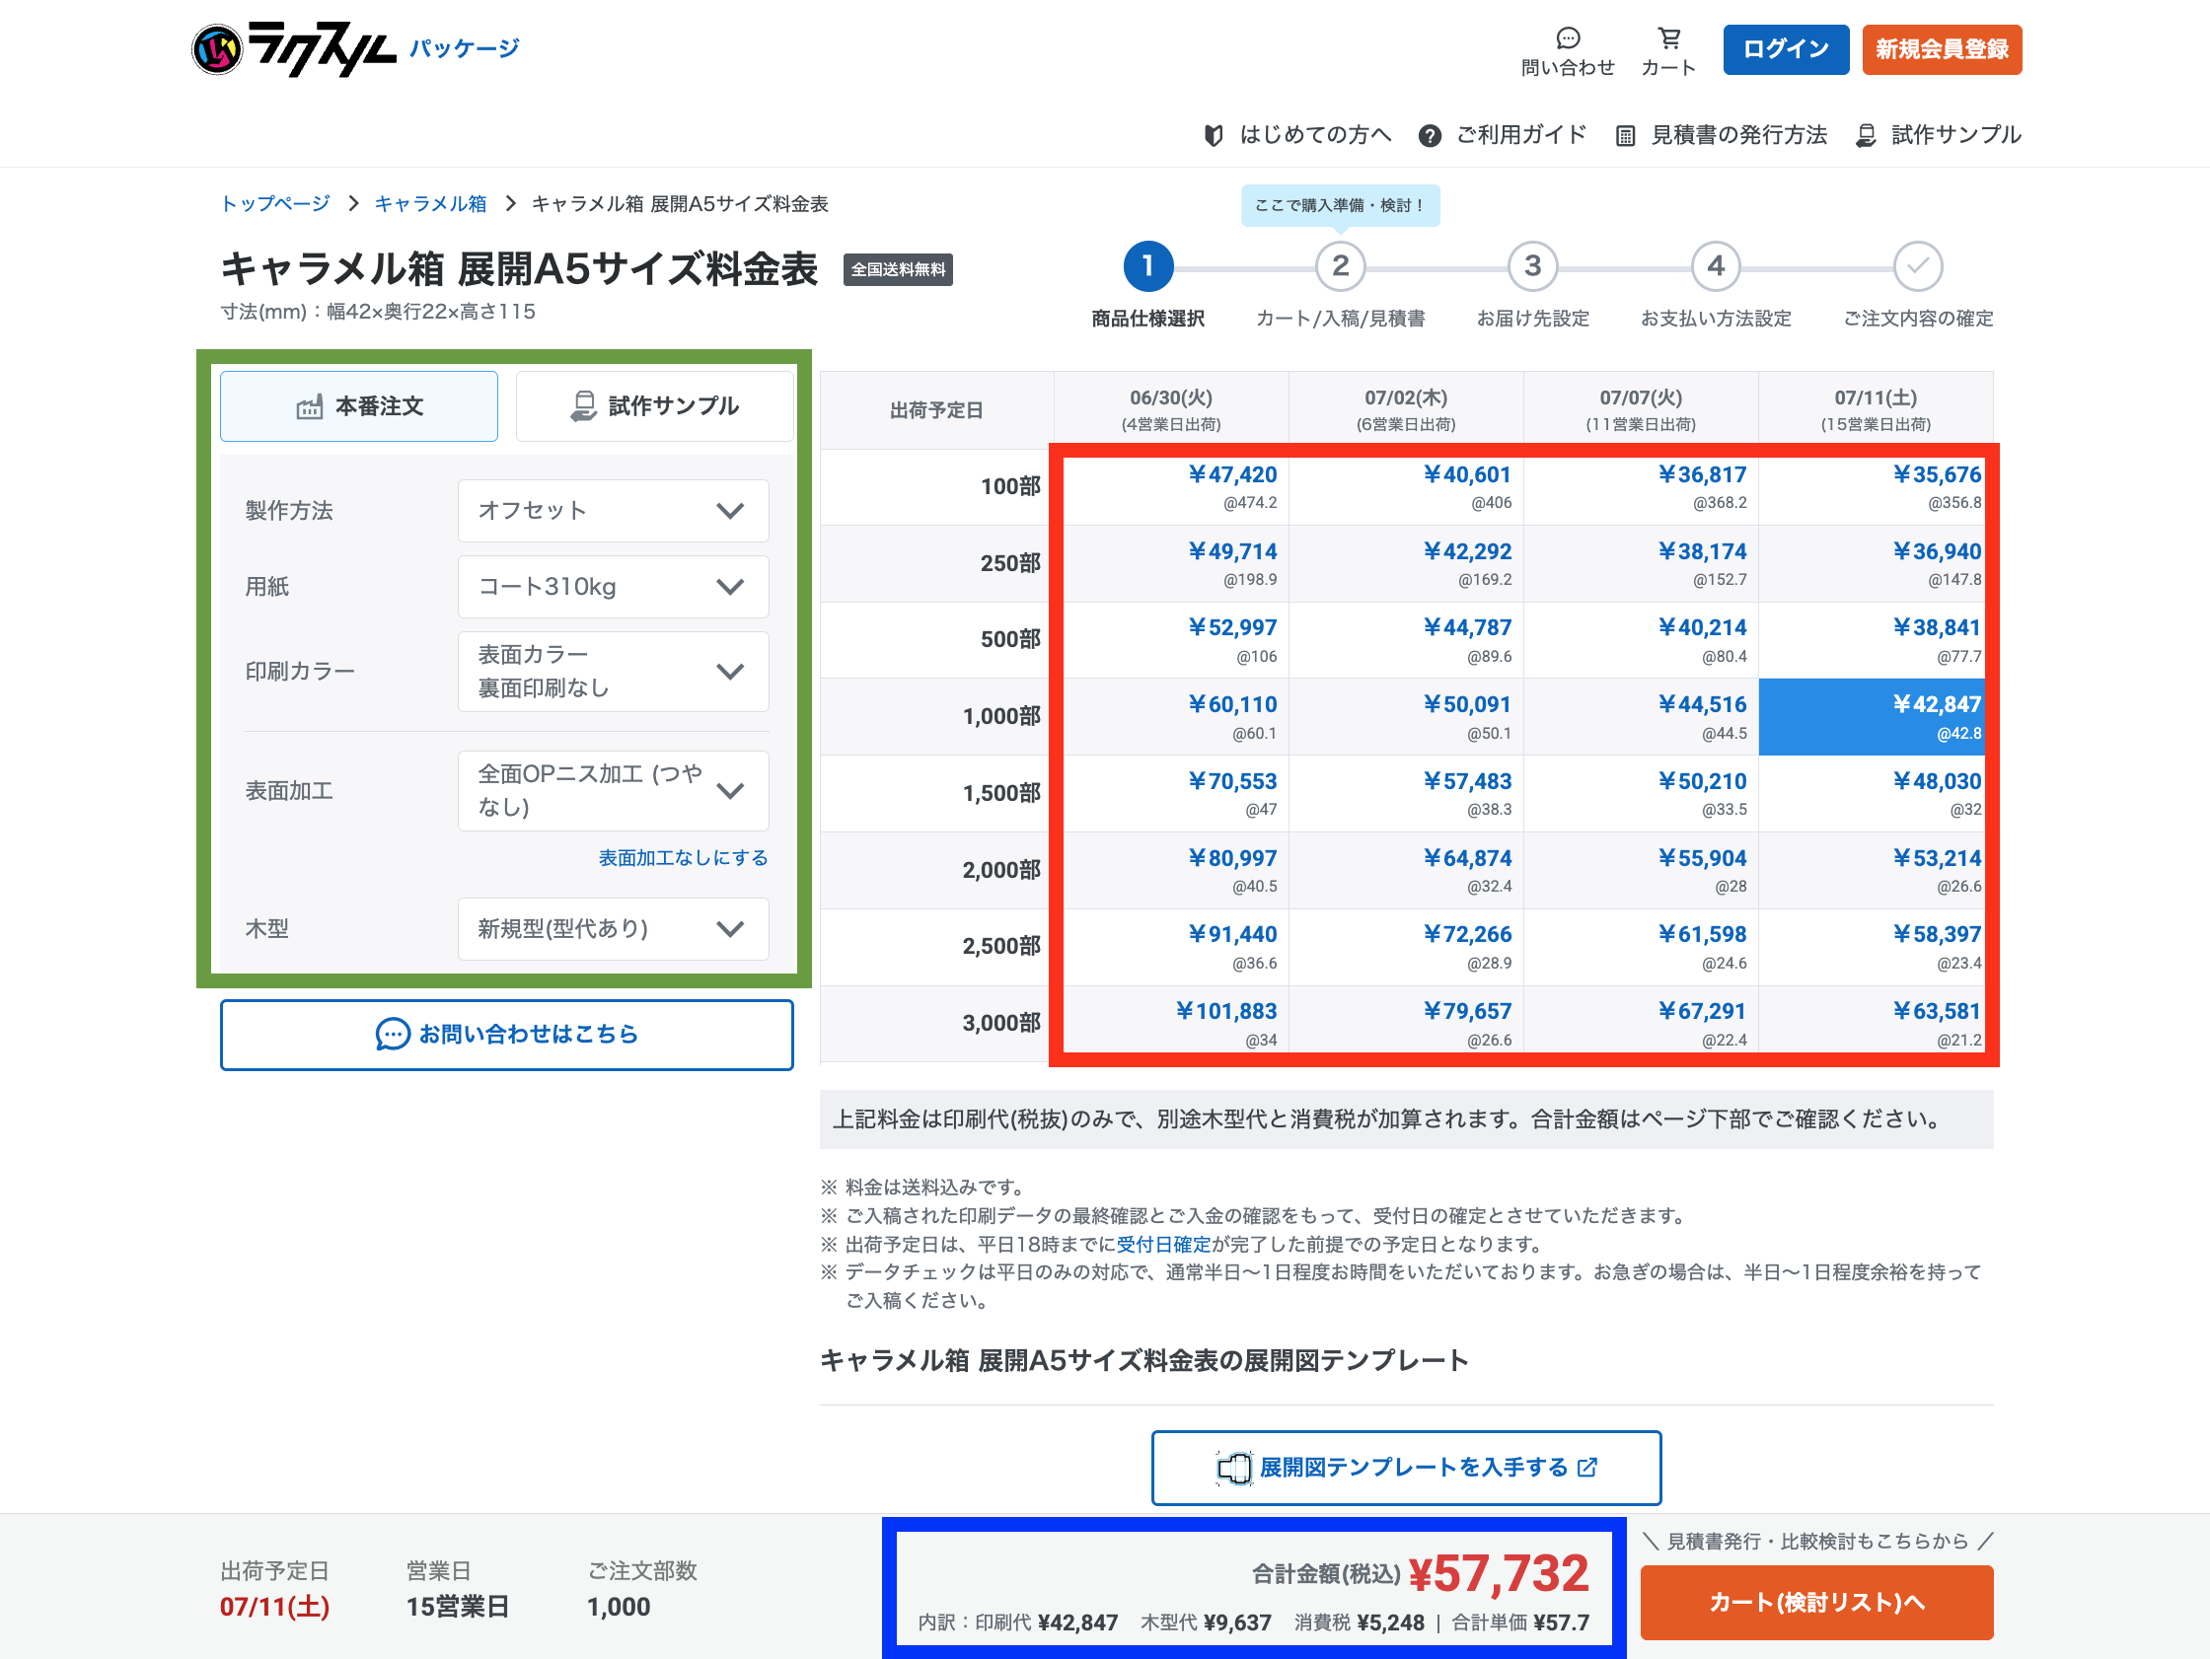Click the 展開図テンプレートを入手する button
The width and height of the screenshot is (2210, 1659).
click(1406, 1468)
